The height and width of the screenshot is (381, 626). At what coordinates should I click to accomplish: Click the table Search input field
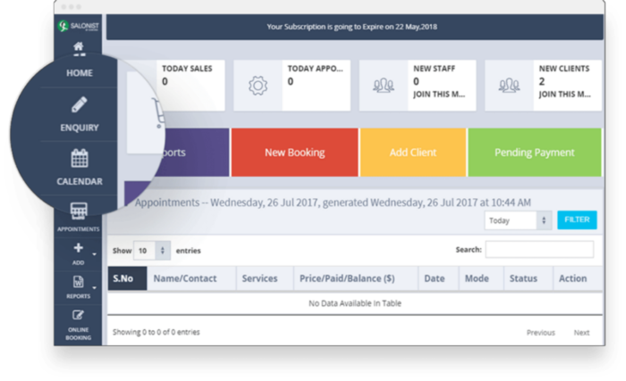tap(539, 250)
